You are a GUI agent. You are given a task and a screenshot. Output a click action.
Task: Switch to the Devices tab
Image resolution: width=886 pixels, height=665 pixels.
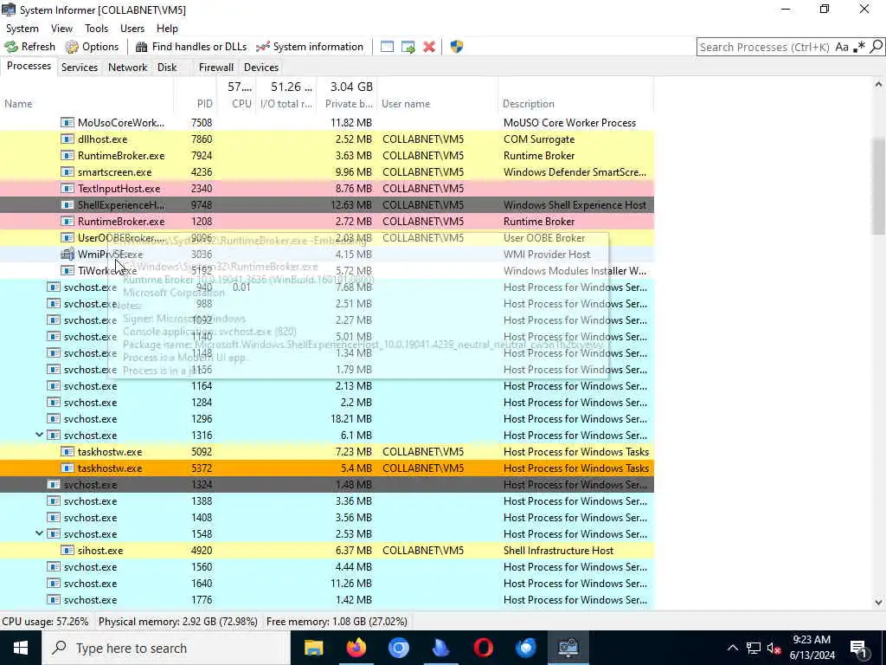point(261,68)
